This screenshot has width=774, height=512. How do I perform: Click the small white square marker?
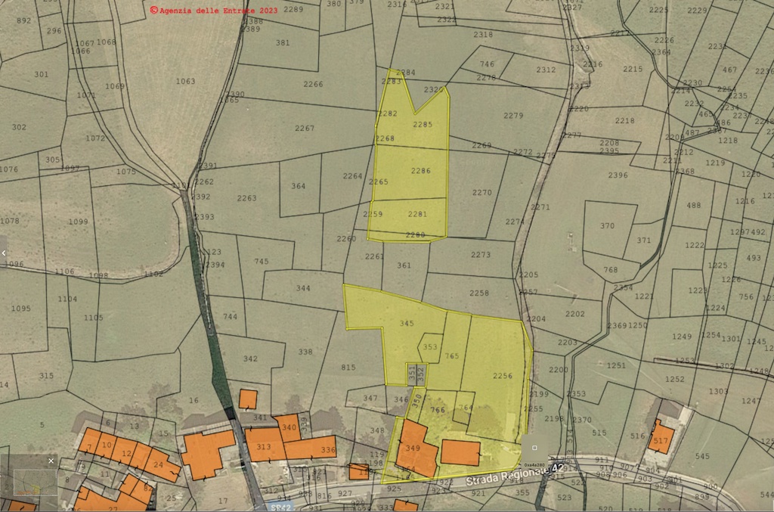point(534,448)
